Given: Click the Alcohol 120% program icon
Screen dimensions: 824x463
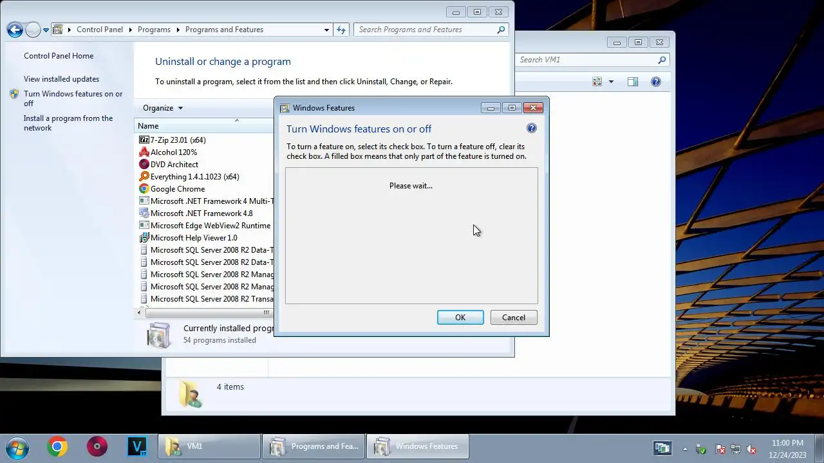Looking at the screenshot, I should click(144, 152).
